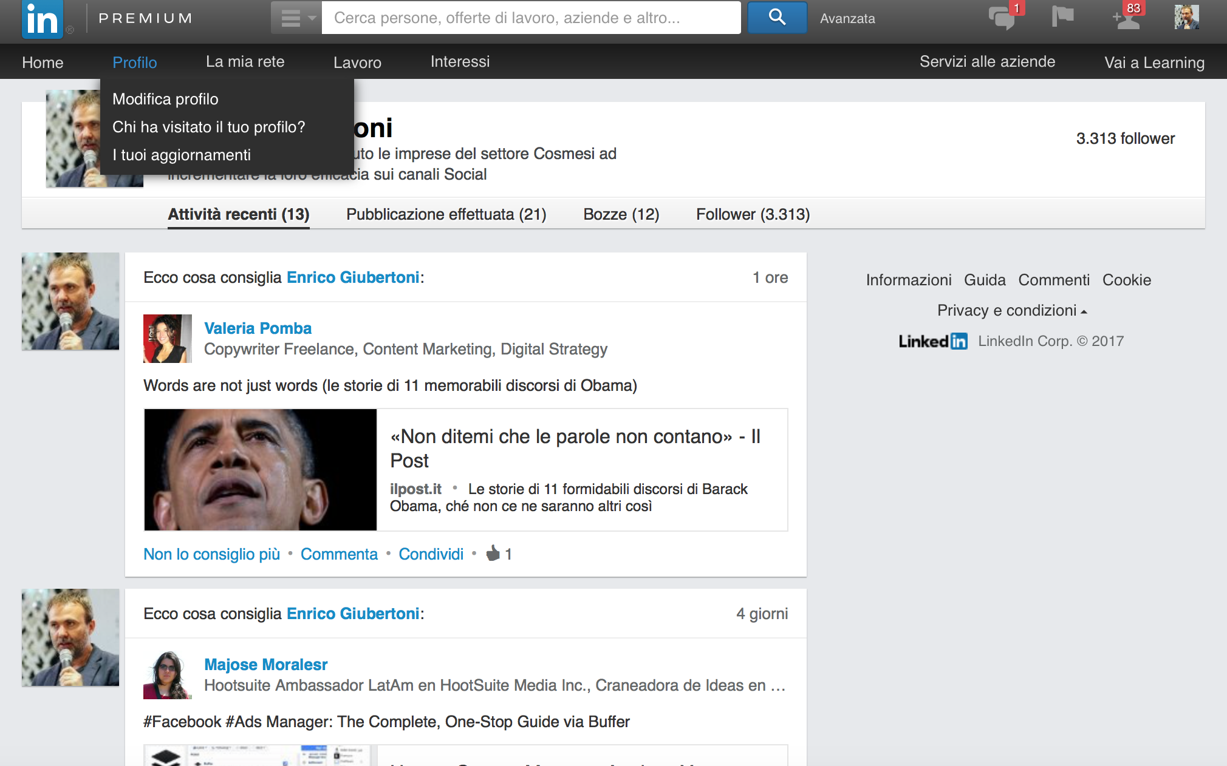Open the messages speech bubble icon

tap(1001, 18)
